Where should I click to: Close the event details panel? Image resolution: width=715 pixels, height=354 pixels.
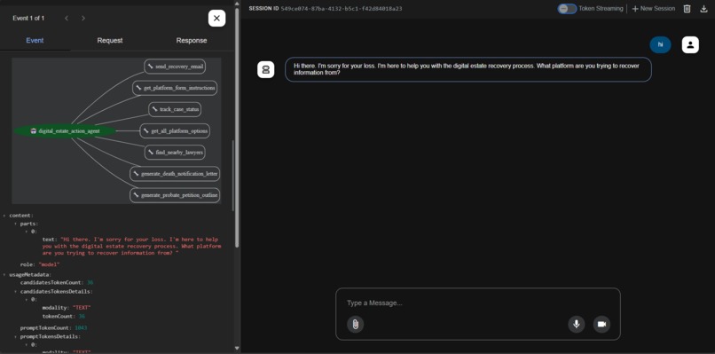[x=216, y=19]
